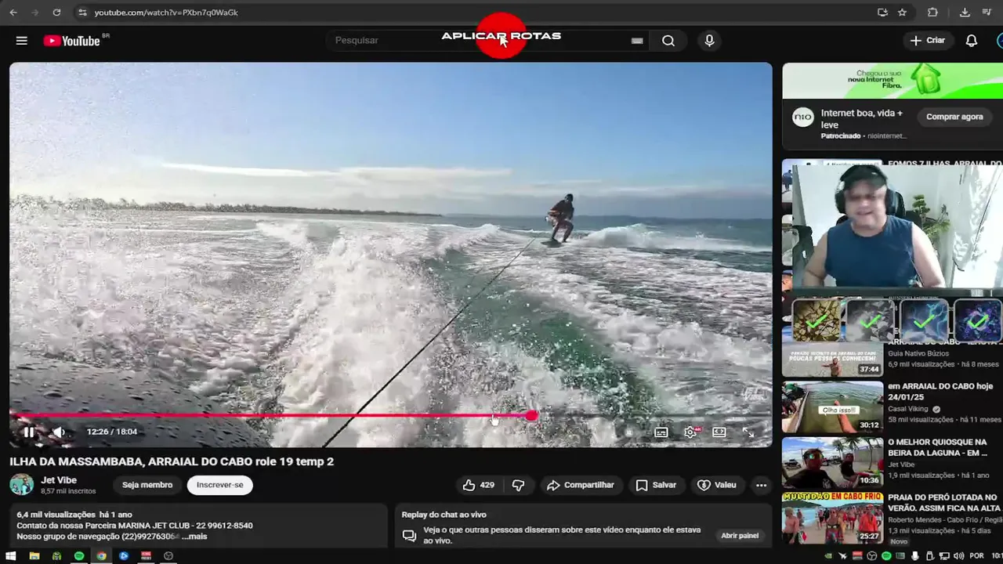1003x564 pixels.
Task: Dislike the video thumbs-down
Action: pyautogui.click(x=518, y=485)
